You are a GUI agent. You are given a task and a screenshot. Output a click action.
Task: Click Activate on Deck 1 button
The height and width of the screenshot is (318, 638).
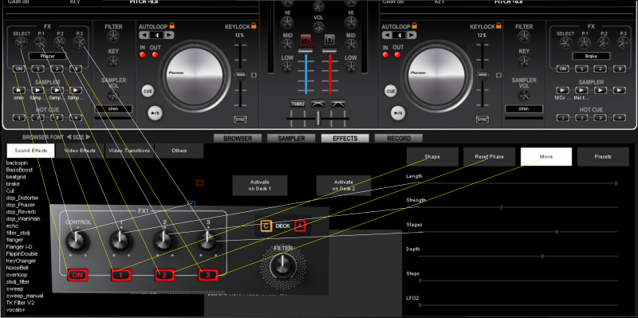[x=260, y=186]
